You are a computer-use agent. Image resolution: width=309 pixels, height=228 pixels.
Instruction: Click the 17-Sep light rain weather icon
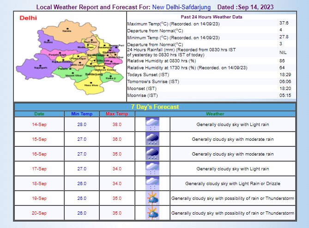click(152, 168)
